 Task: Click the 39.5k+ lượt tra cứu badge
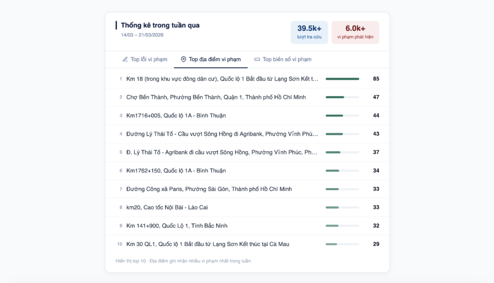309,32
